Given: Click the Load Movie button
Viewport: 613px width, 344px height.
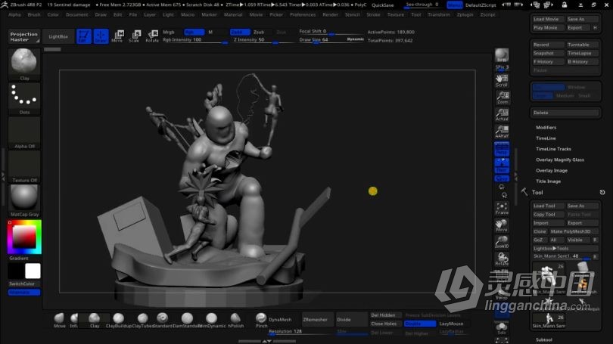Looking at the screenshot, I should [548, 19].
